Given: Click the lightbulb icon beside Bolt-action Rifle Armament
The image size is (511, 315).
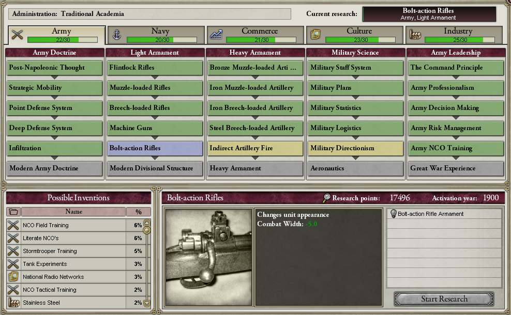Looking at the screenshot, I should click(394, 214).
